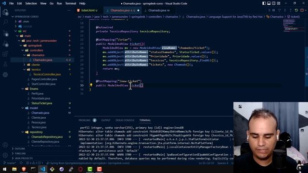The height and width of the screenshot is (173, 308).
Task: Expand the Outline section
Action: (x=20, y=148)
